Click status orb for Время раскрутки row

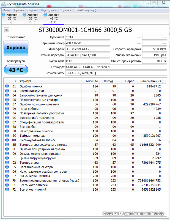[7, 91]
